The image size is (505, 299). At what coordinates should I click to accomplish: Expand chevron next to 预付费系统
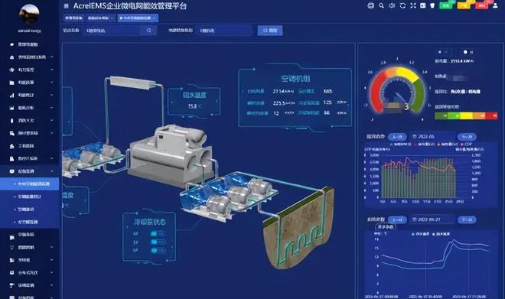tap(52, 133)
